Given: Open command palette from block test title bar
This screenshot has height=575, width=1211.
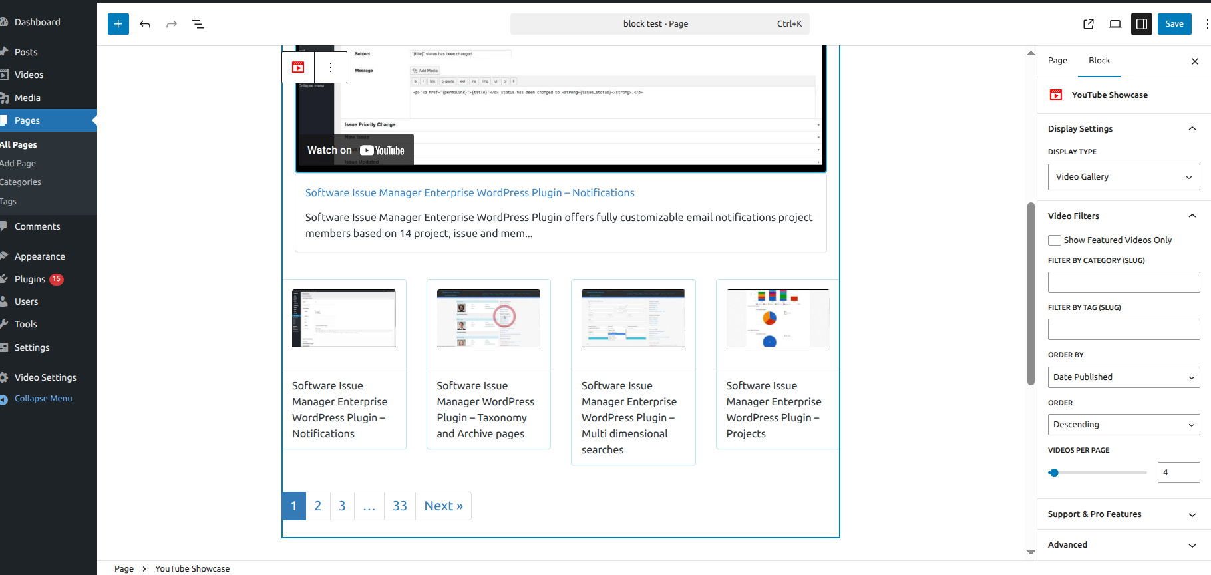Looking at the screenshot, I should point(660,24).
